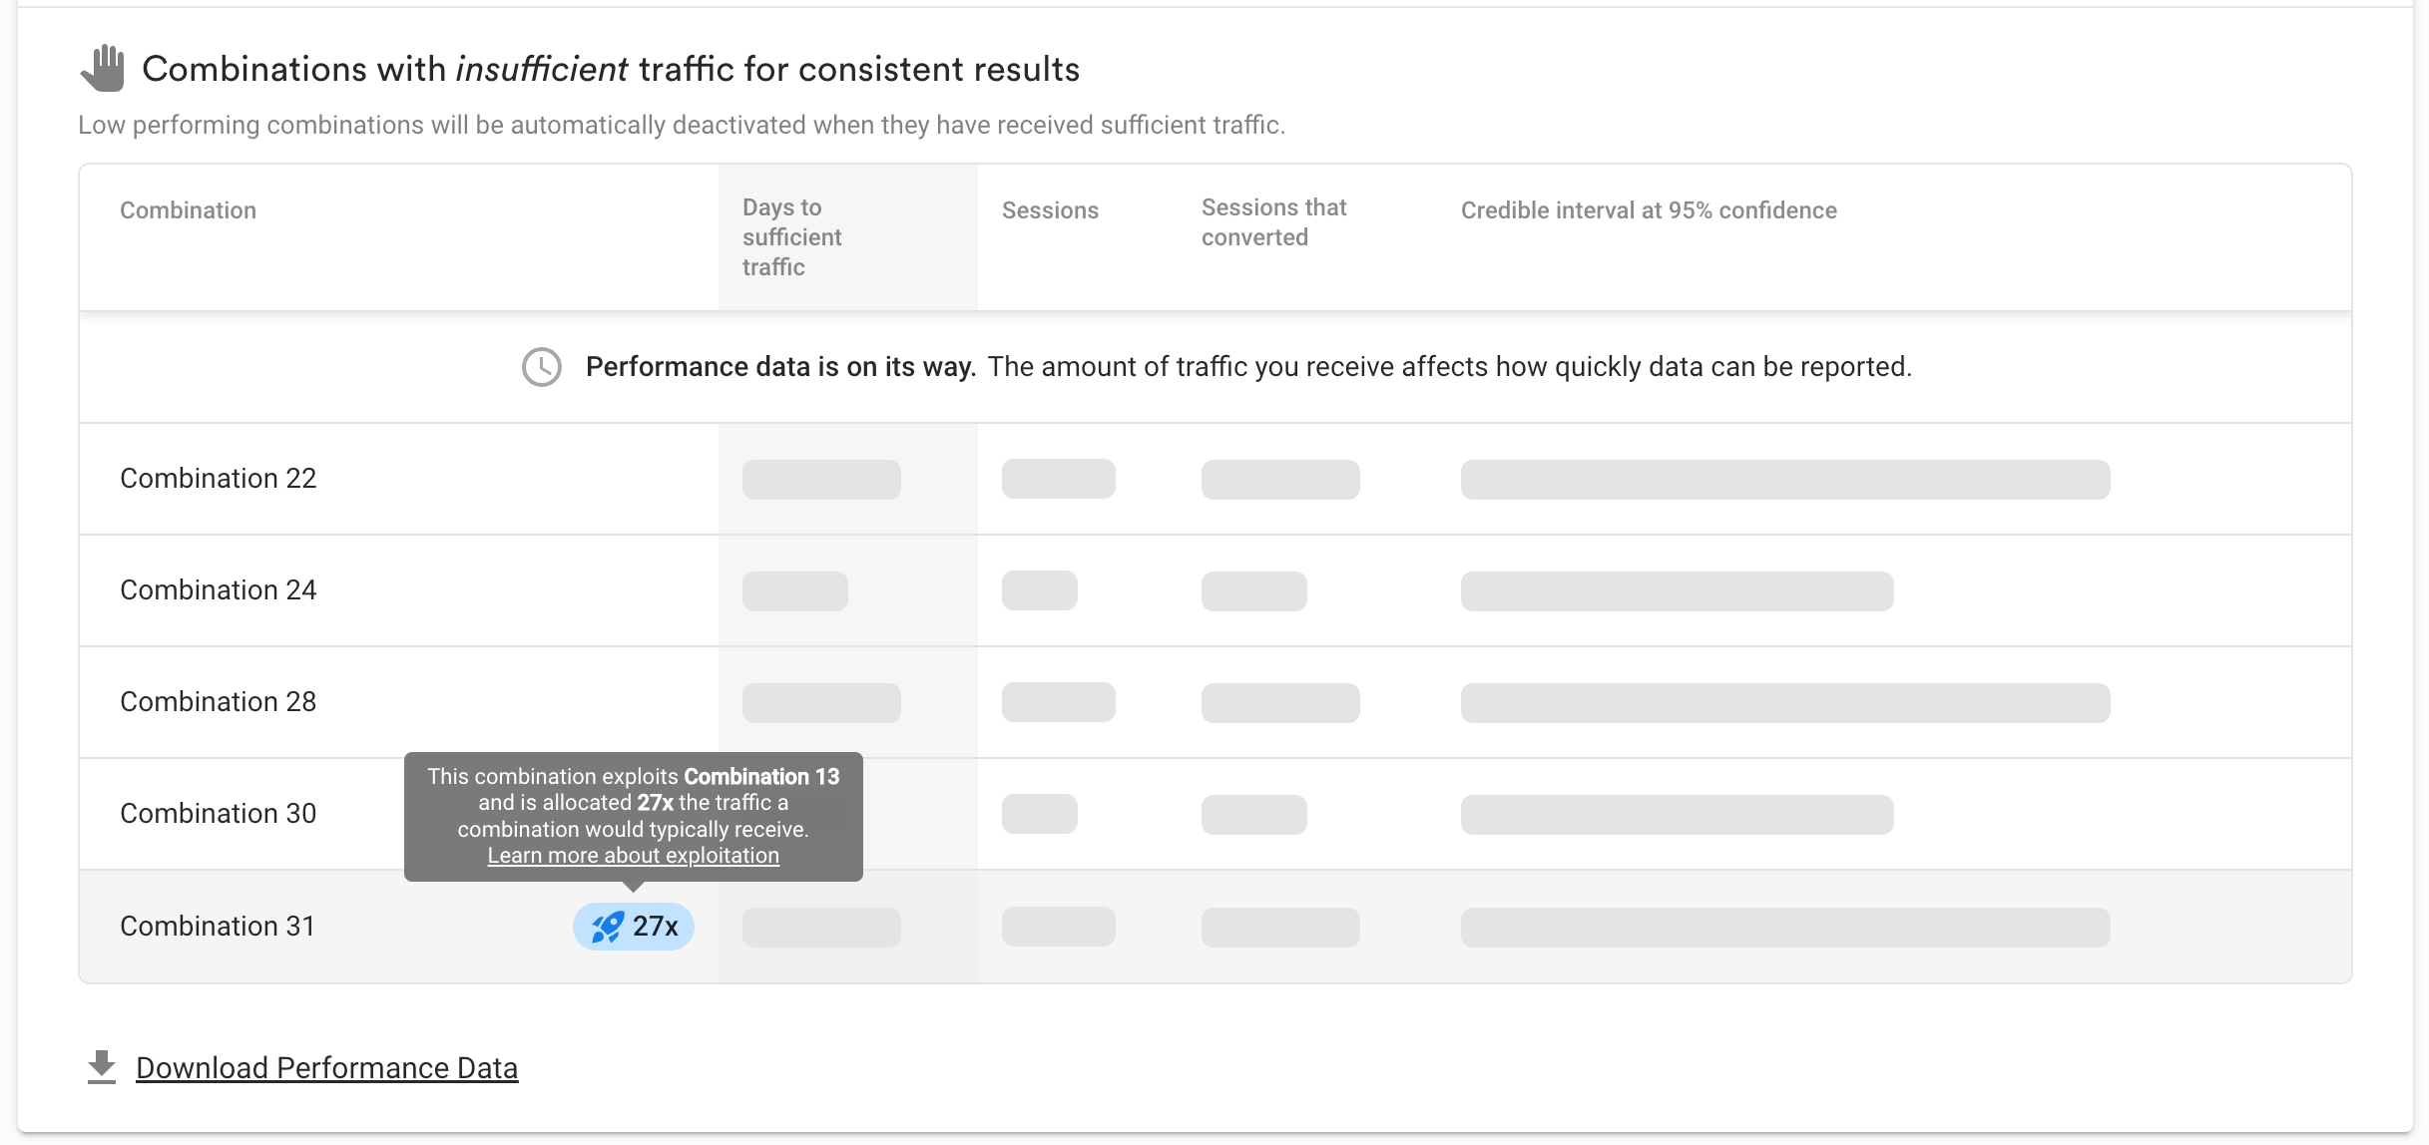Open Download Performance Data link
2429x1145 pixels.
(326, 1067)
